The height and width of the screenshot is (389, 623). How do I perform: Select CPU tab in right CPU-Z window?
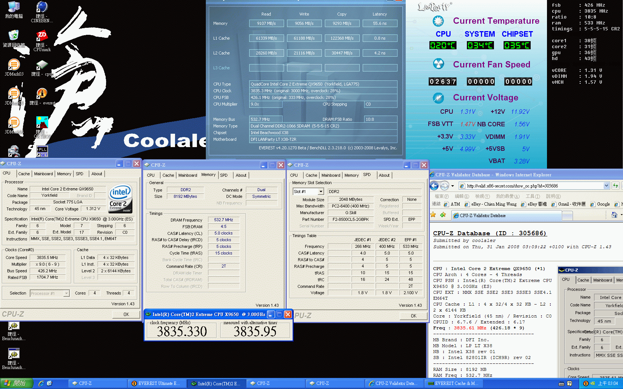(294, 175)
